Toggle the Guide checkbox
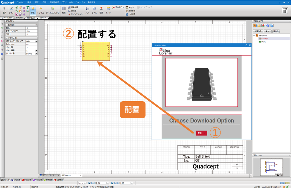This screenshot has height=189, width=291. [112, 183]
